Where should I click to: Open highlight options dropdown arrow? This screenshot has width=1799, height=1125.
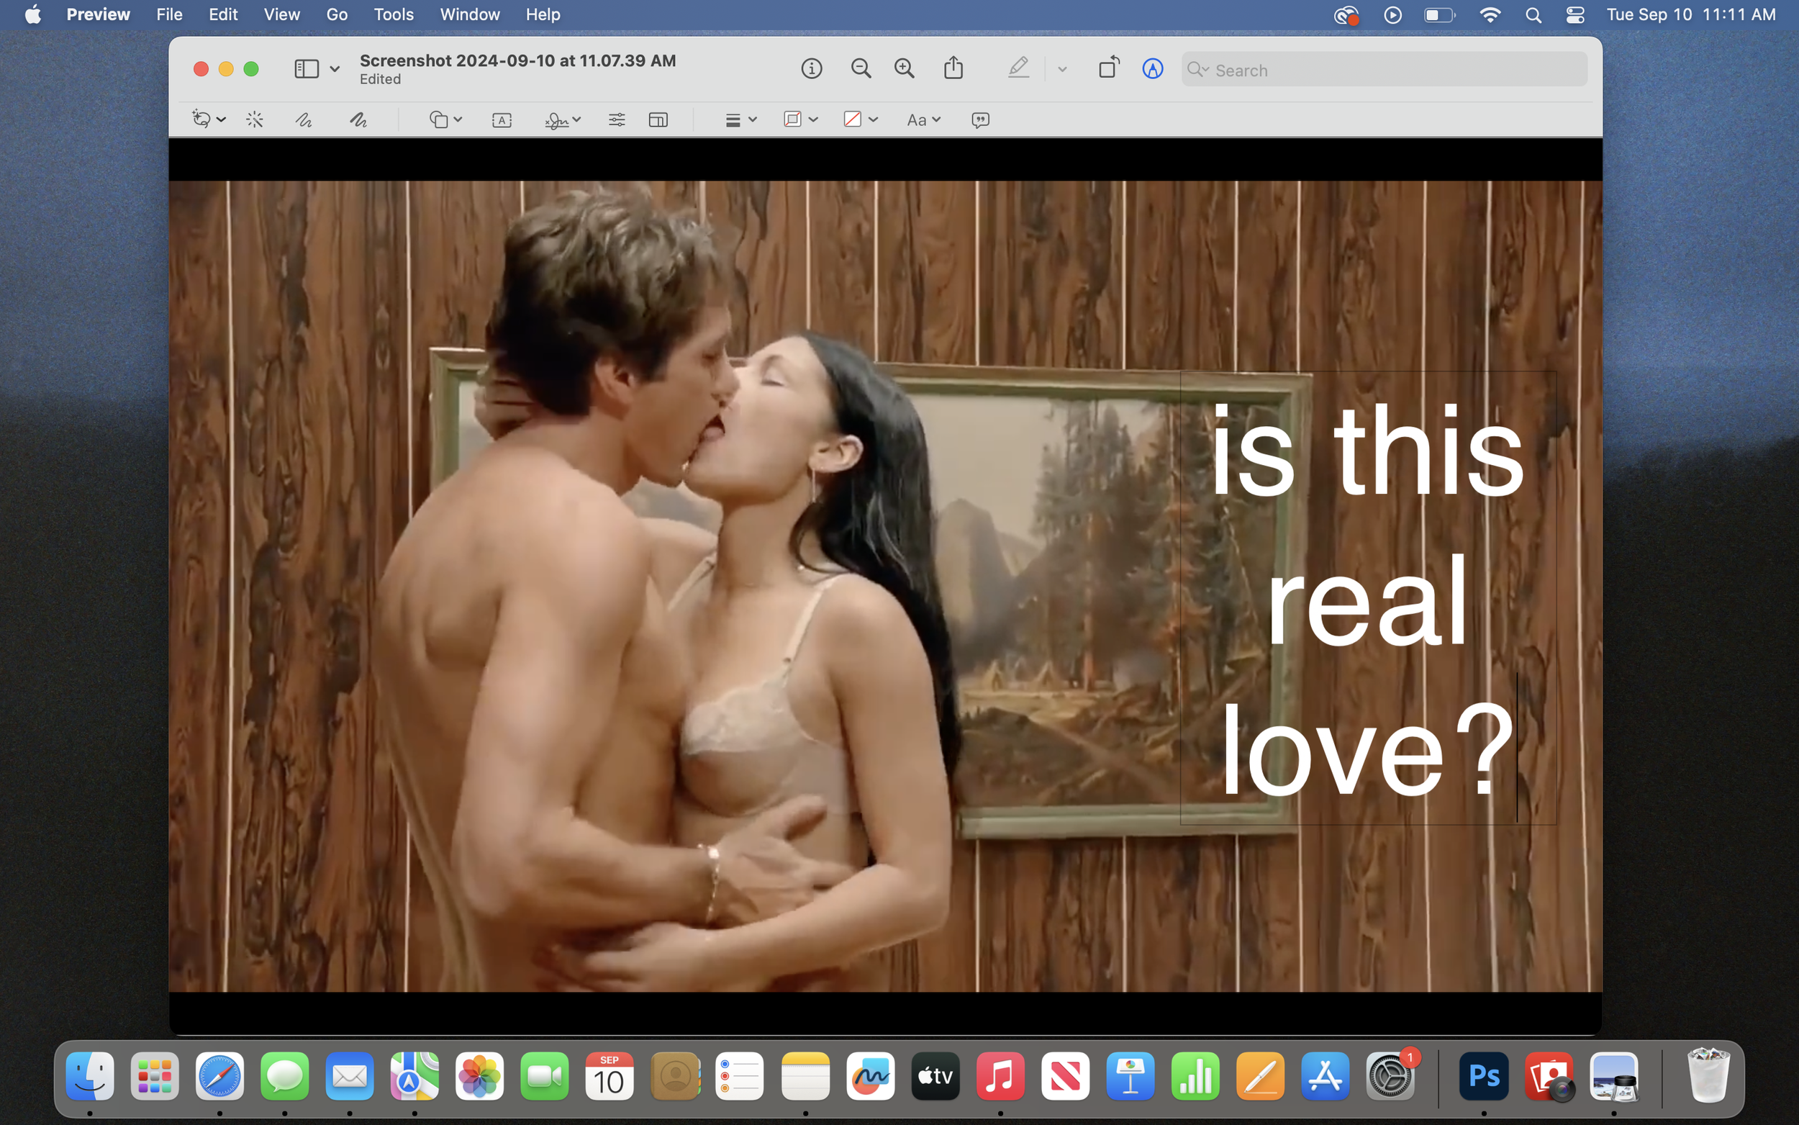1062,69
